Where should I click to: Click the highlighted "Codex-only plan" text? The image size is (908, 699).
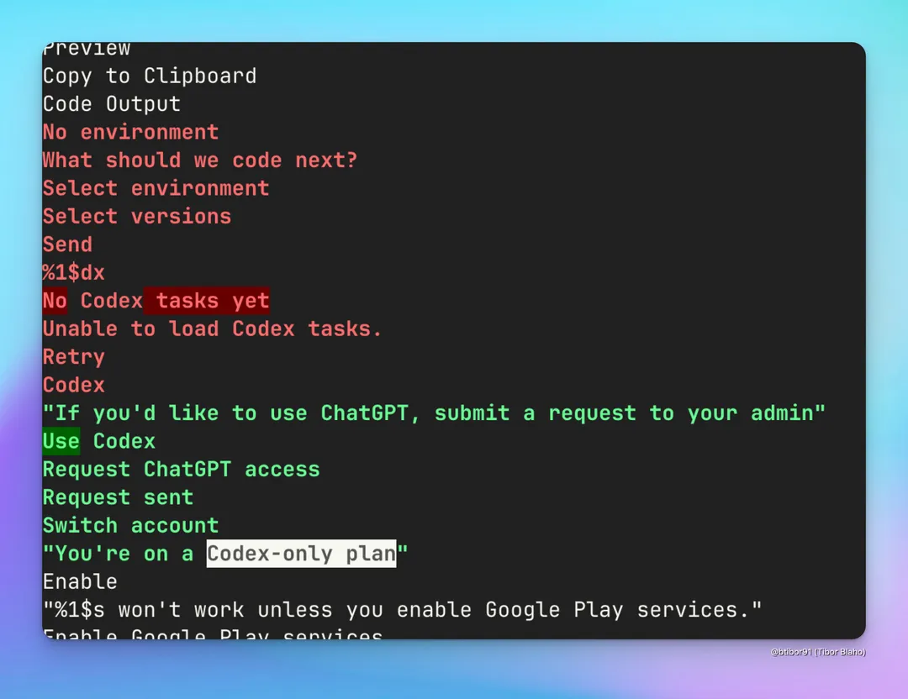(x=301, y=554)
